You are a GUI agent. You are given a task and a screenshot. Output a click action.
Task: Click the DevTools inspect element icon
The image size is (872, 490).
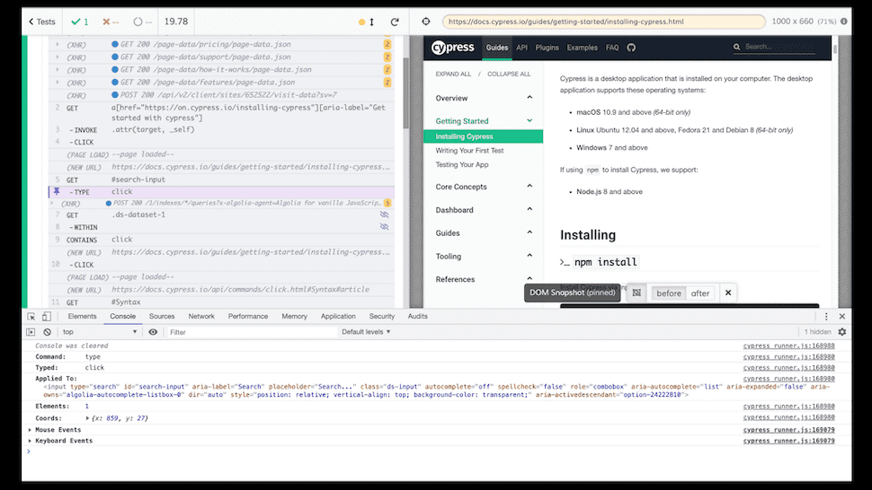pos(31,316)
